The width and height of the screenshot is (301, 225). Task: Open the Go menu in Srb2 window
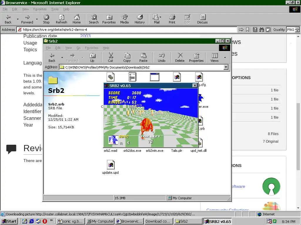click(x=78, y=48)
